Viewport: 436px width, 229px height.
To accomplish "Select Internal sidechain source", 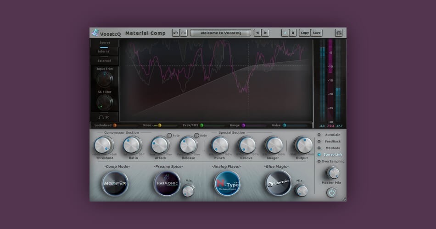I will pos(104,51).
